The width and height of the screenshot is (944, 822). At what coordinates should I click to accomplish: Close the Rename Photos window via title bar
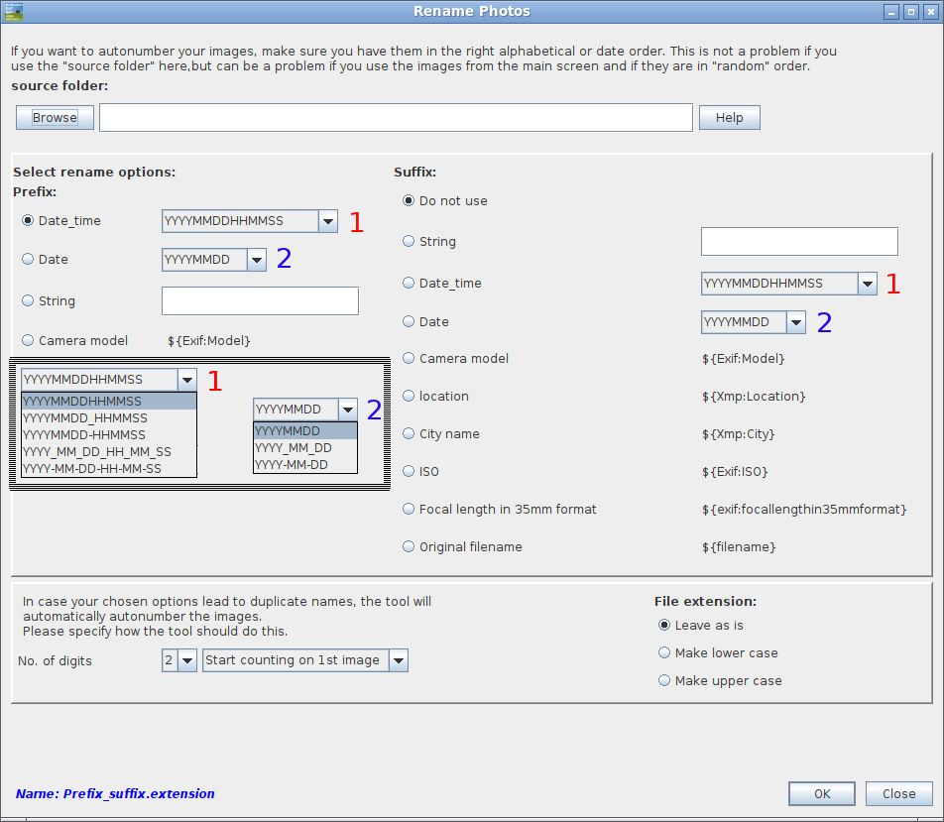(931, 12)
